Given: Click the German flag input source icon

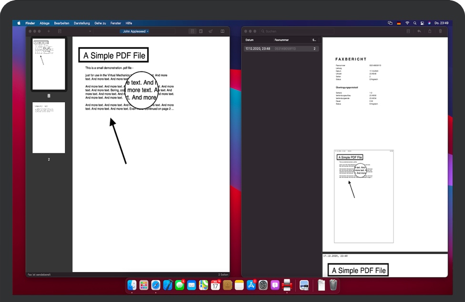Looking at the screenshot, I should tap(399, 23).
